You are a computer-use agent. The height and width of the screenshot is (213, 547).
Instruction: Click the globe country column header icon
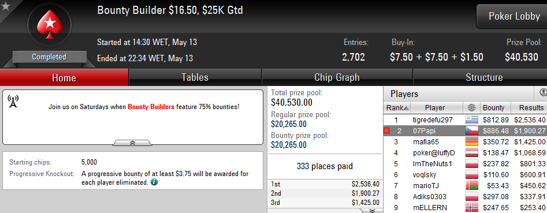(x=471, y=108)
